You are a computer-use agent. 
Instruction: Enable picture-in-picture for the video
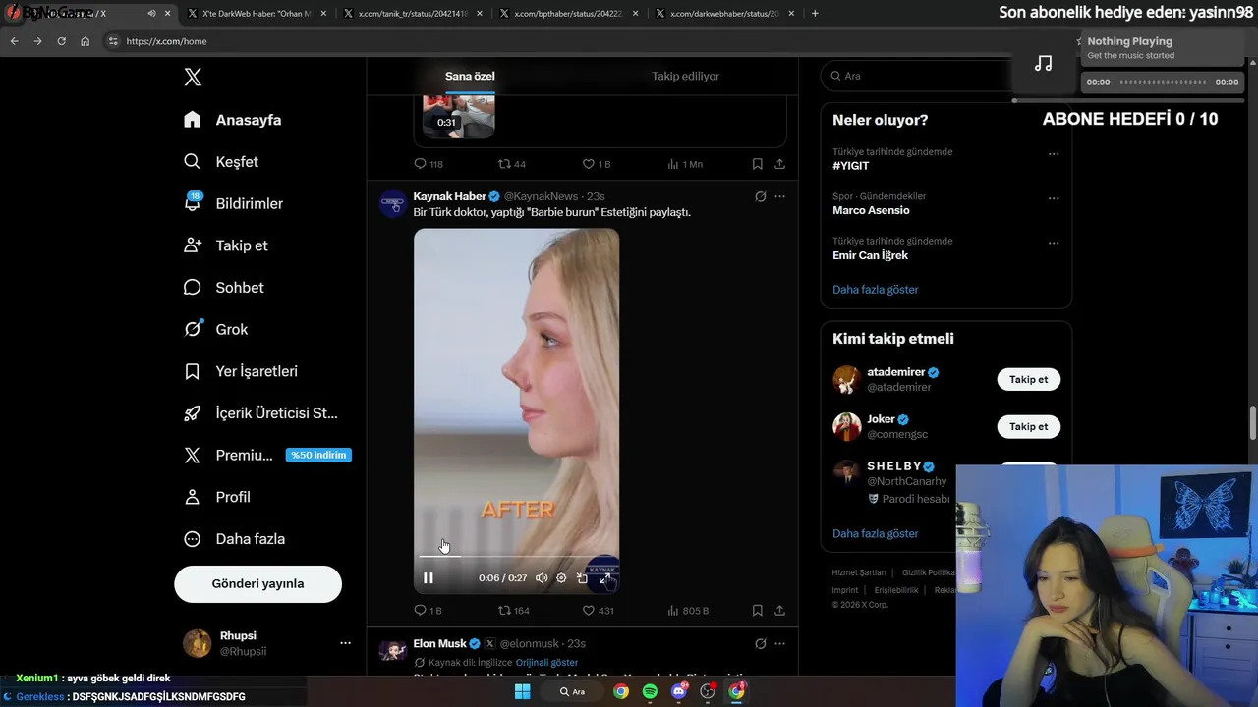click(582, 577)
